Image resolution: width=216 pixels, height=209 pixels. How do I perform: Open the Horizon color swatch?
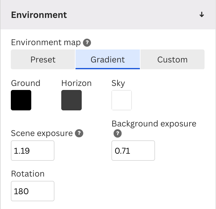[x=71, y=100]
